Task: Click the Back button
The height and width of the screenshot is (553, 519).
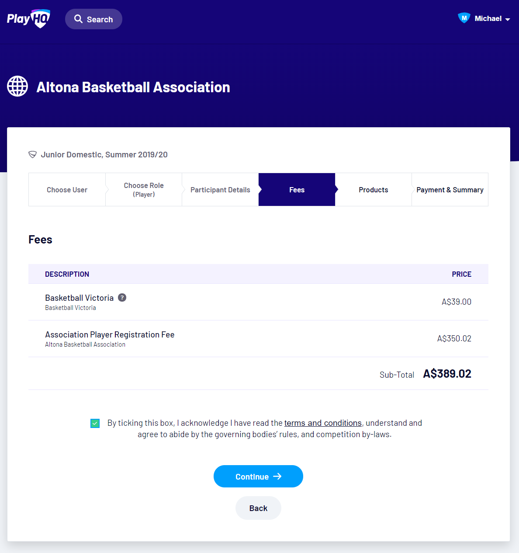Action: pyautogui.click(x=258, y=508)
